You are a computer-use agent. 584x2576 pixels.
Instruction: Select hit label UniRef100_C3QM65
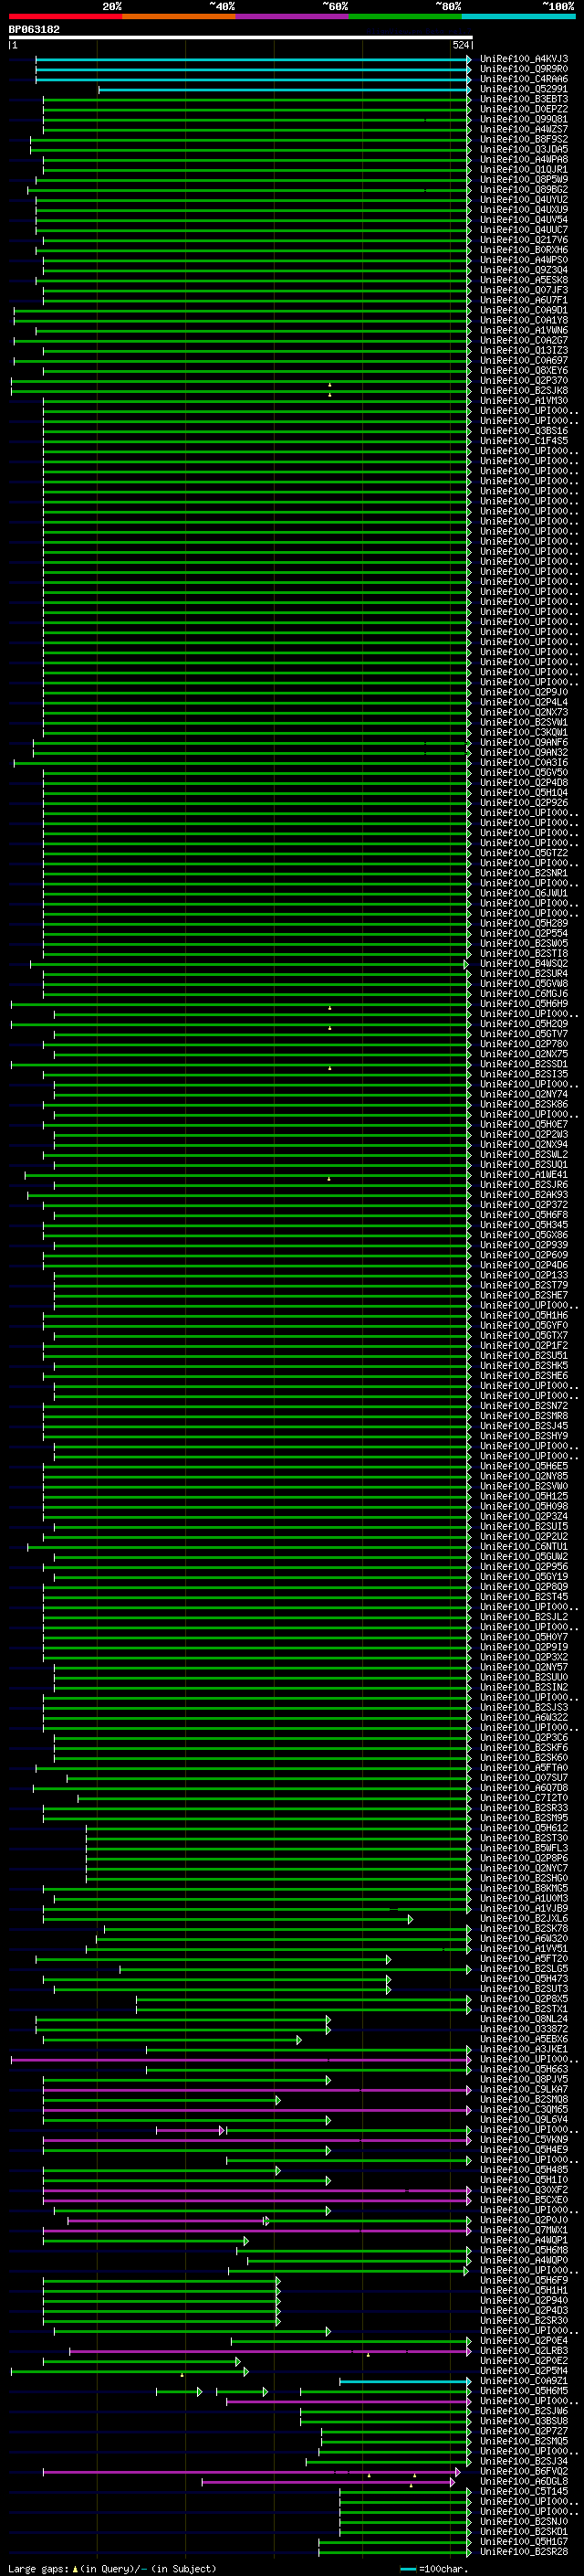(524, 2109)
